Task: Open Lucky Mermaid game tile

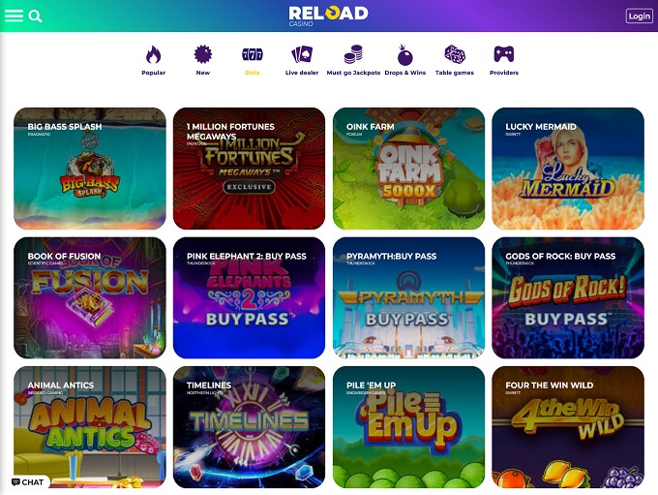Action: tap(568, 169)
